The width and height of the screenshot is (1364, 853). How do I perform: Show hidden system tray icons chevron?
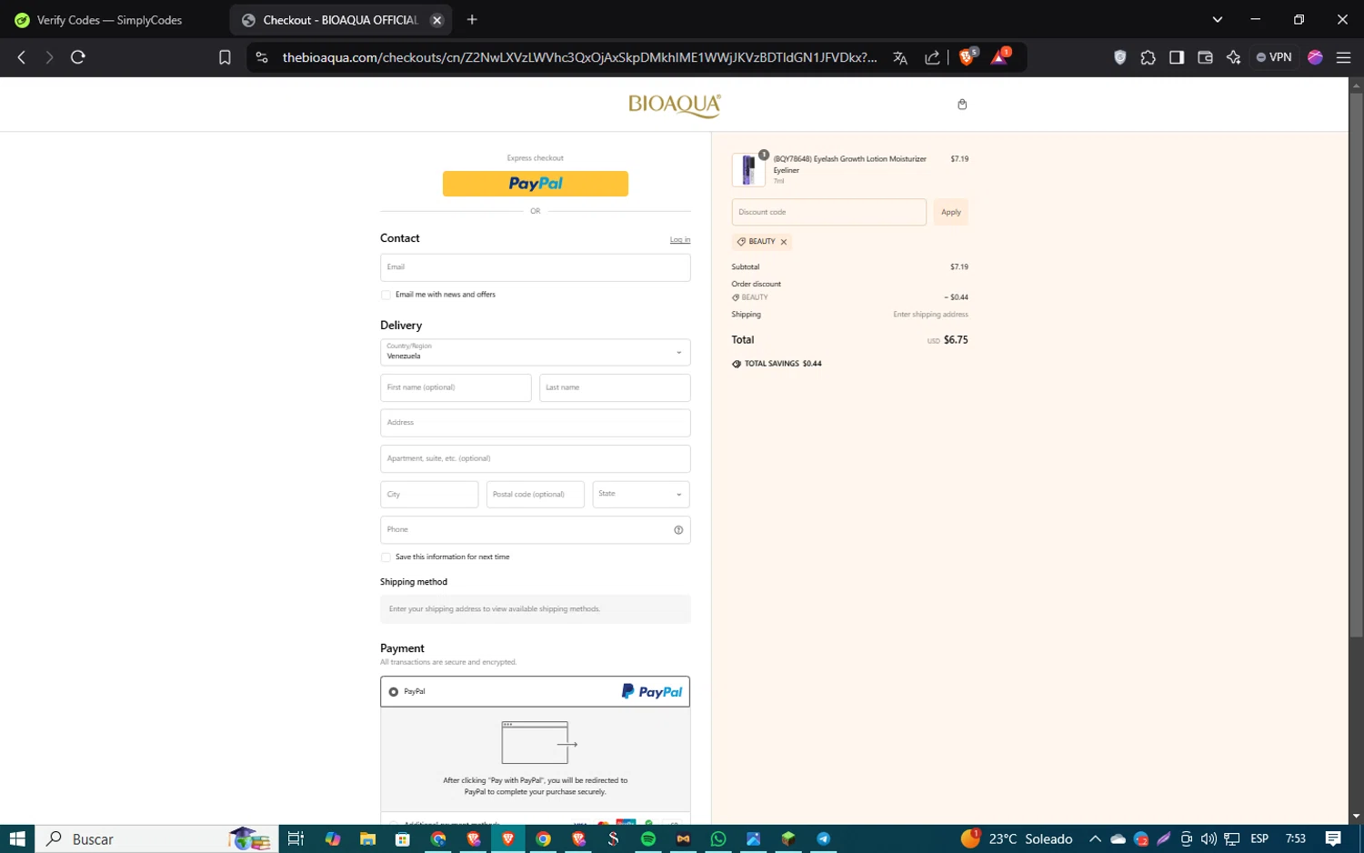tap(1095, 838)
